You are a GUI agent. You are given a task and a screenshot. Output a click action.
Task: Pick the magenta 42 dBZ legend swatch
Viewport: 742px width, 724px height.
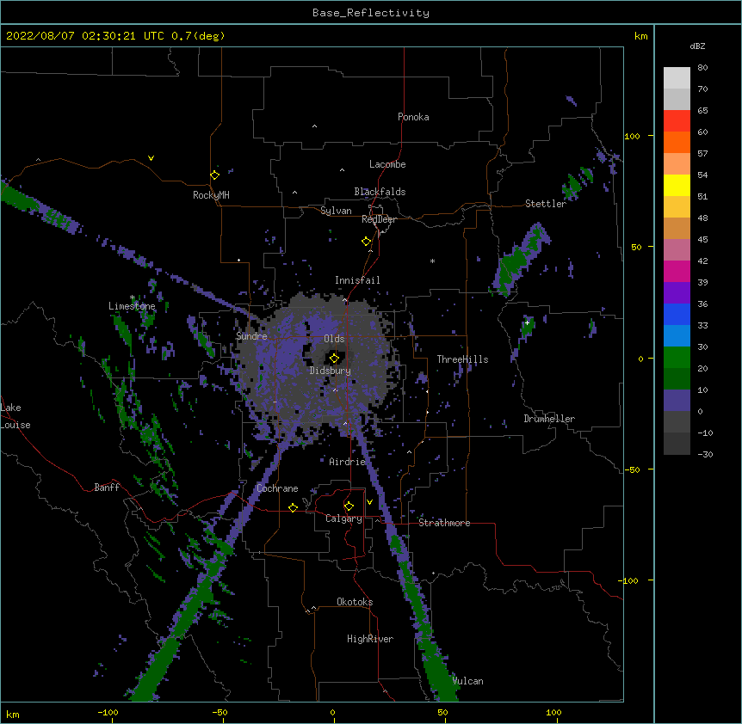pyautogui.click(x=677, y=271)
